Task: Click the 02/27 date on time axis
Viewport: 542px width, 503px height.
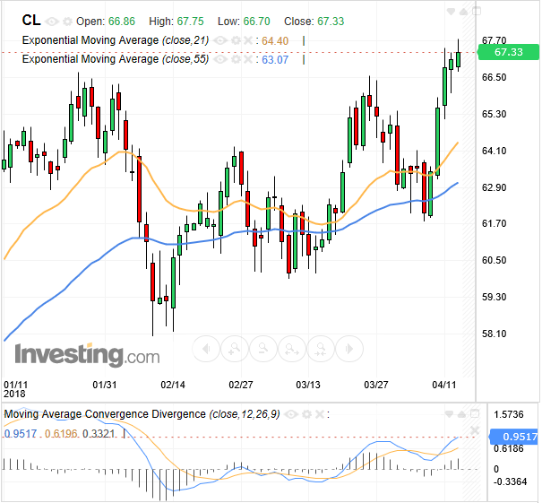Action: coord(241,385)
